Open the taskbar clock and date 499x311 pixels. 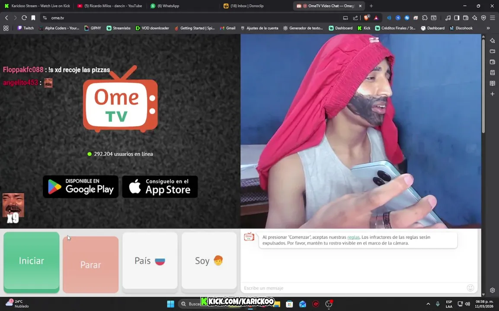click(484, 304)
